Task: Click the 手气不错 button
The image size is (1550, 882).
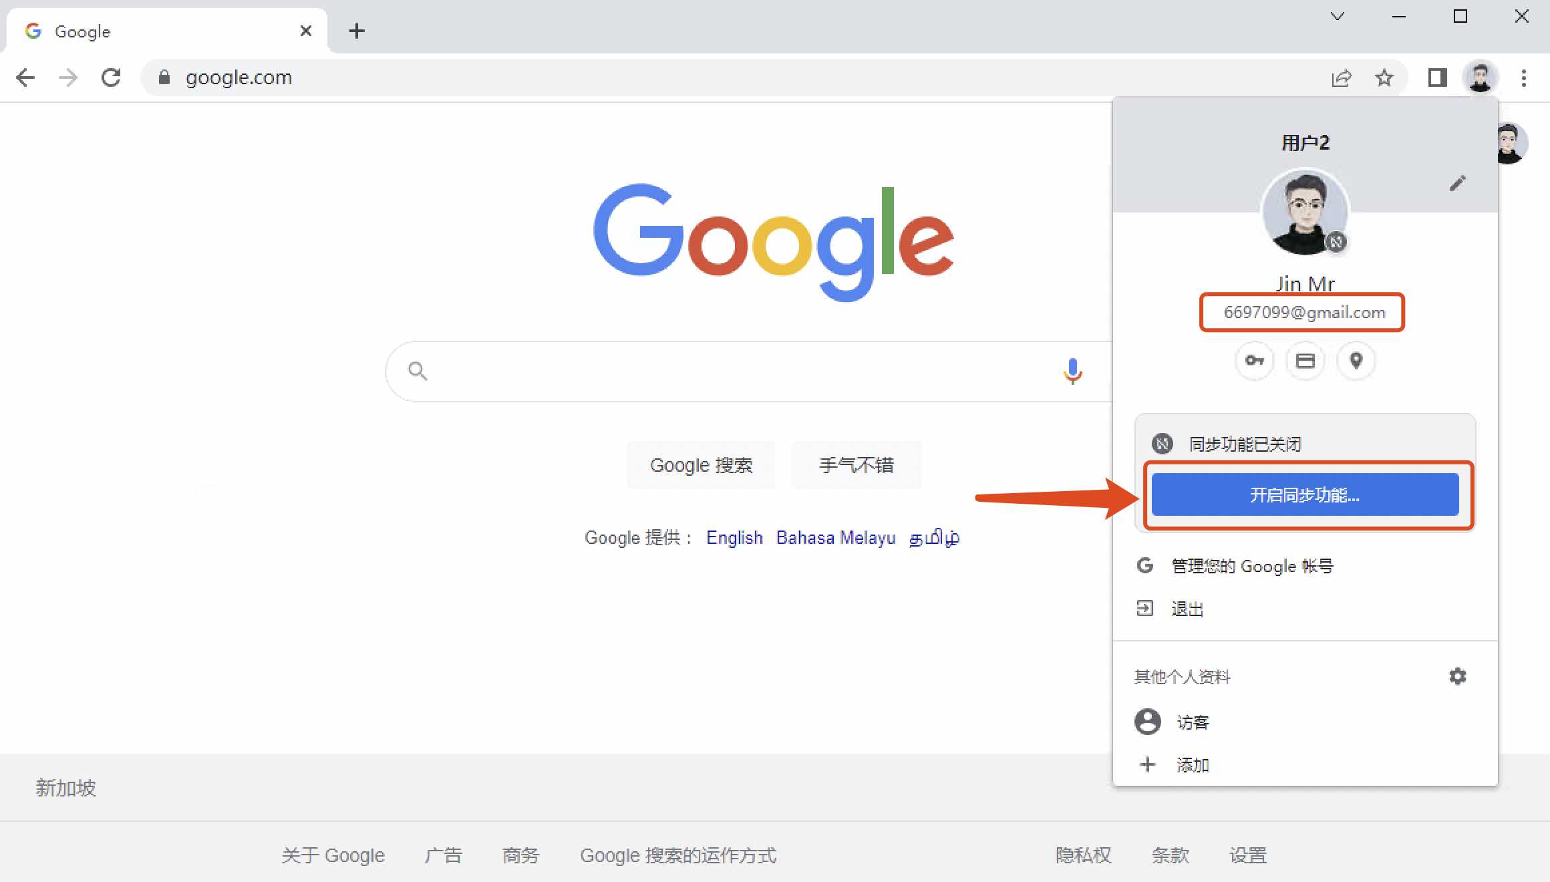Action: 857,465
